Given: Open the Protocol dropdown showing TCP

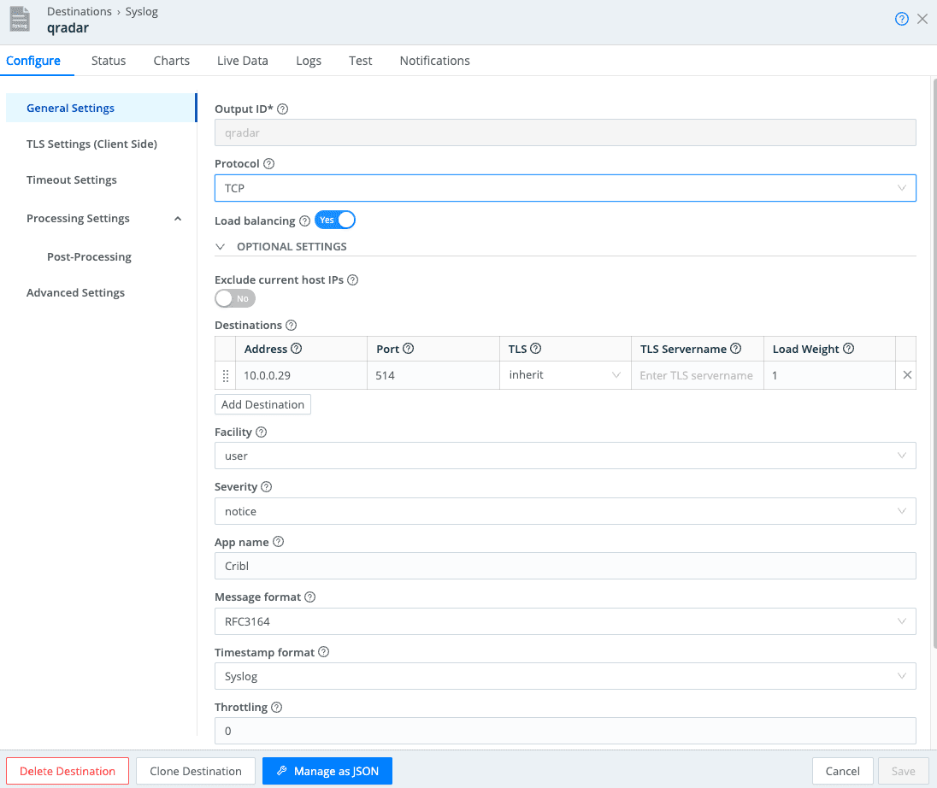Looking at the screenshot, I should tap(564, 188).
